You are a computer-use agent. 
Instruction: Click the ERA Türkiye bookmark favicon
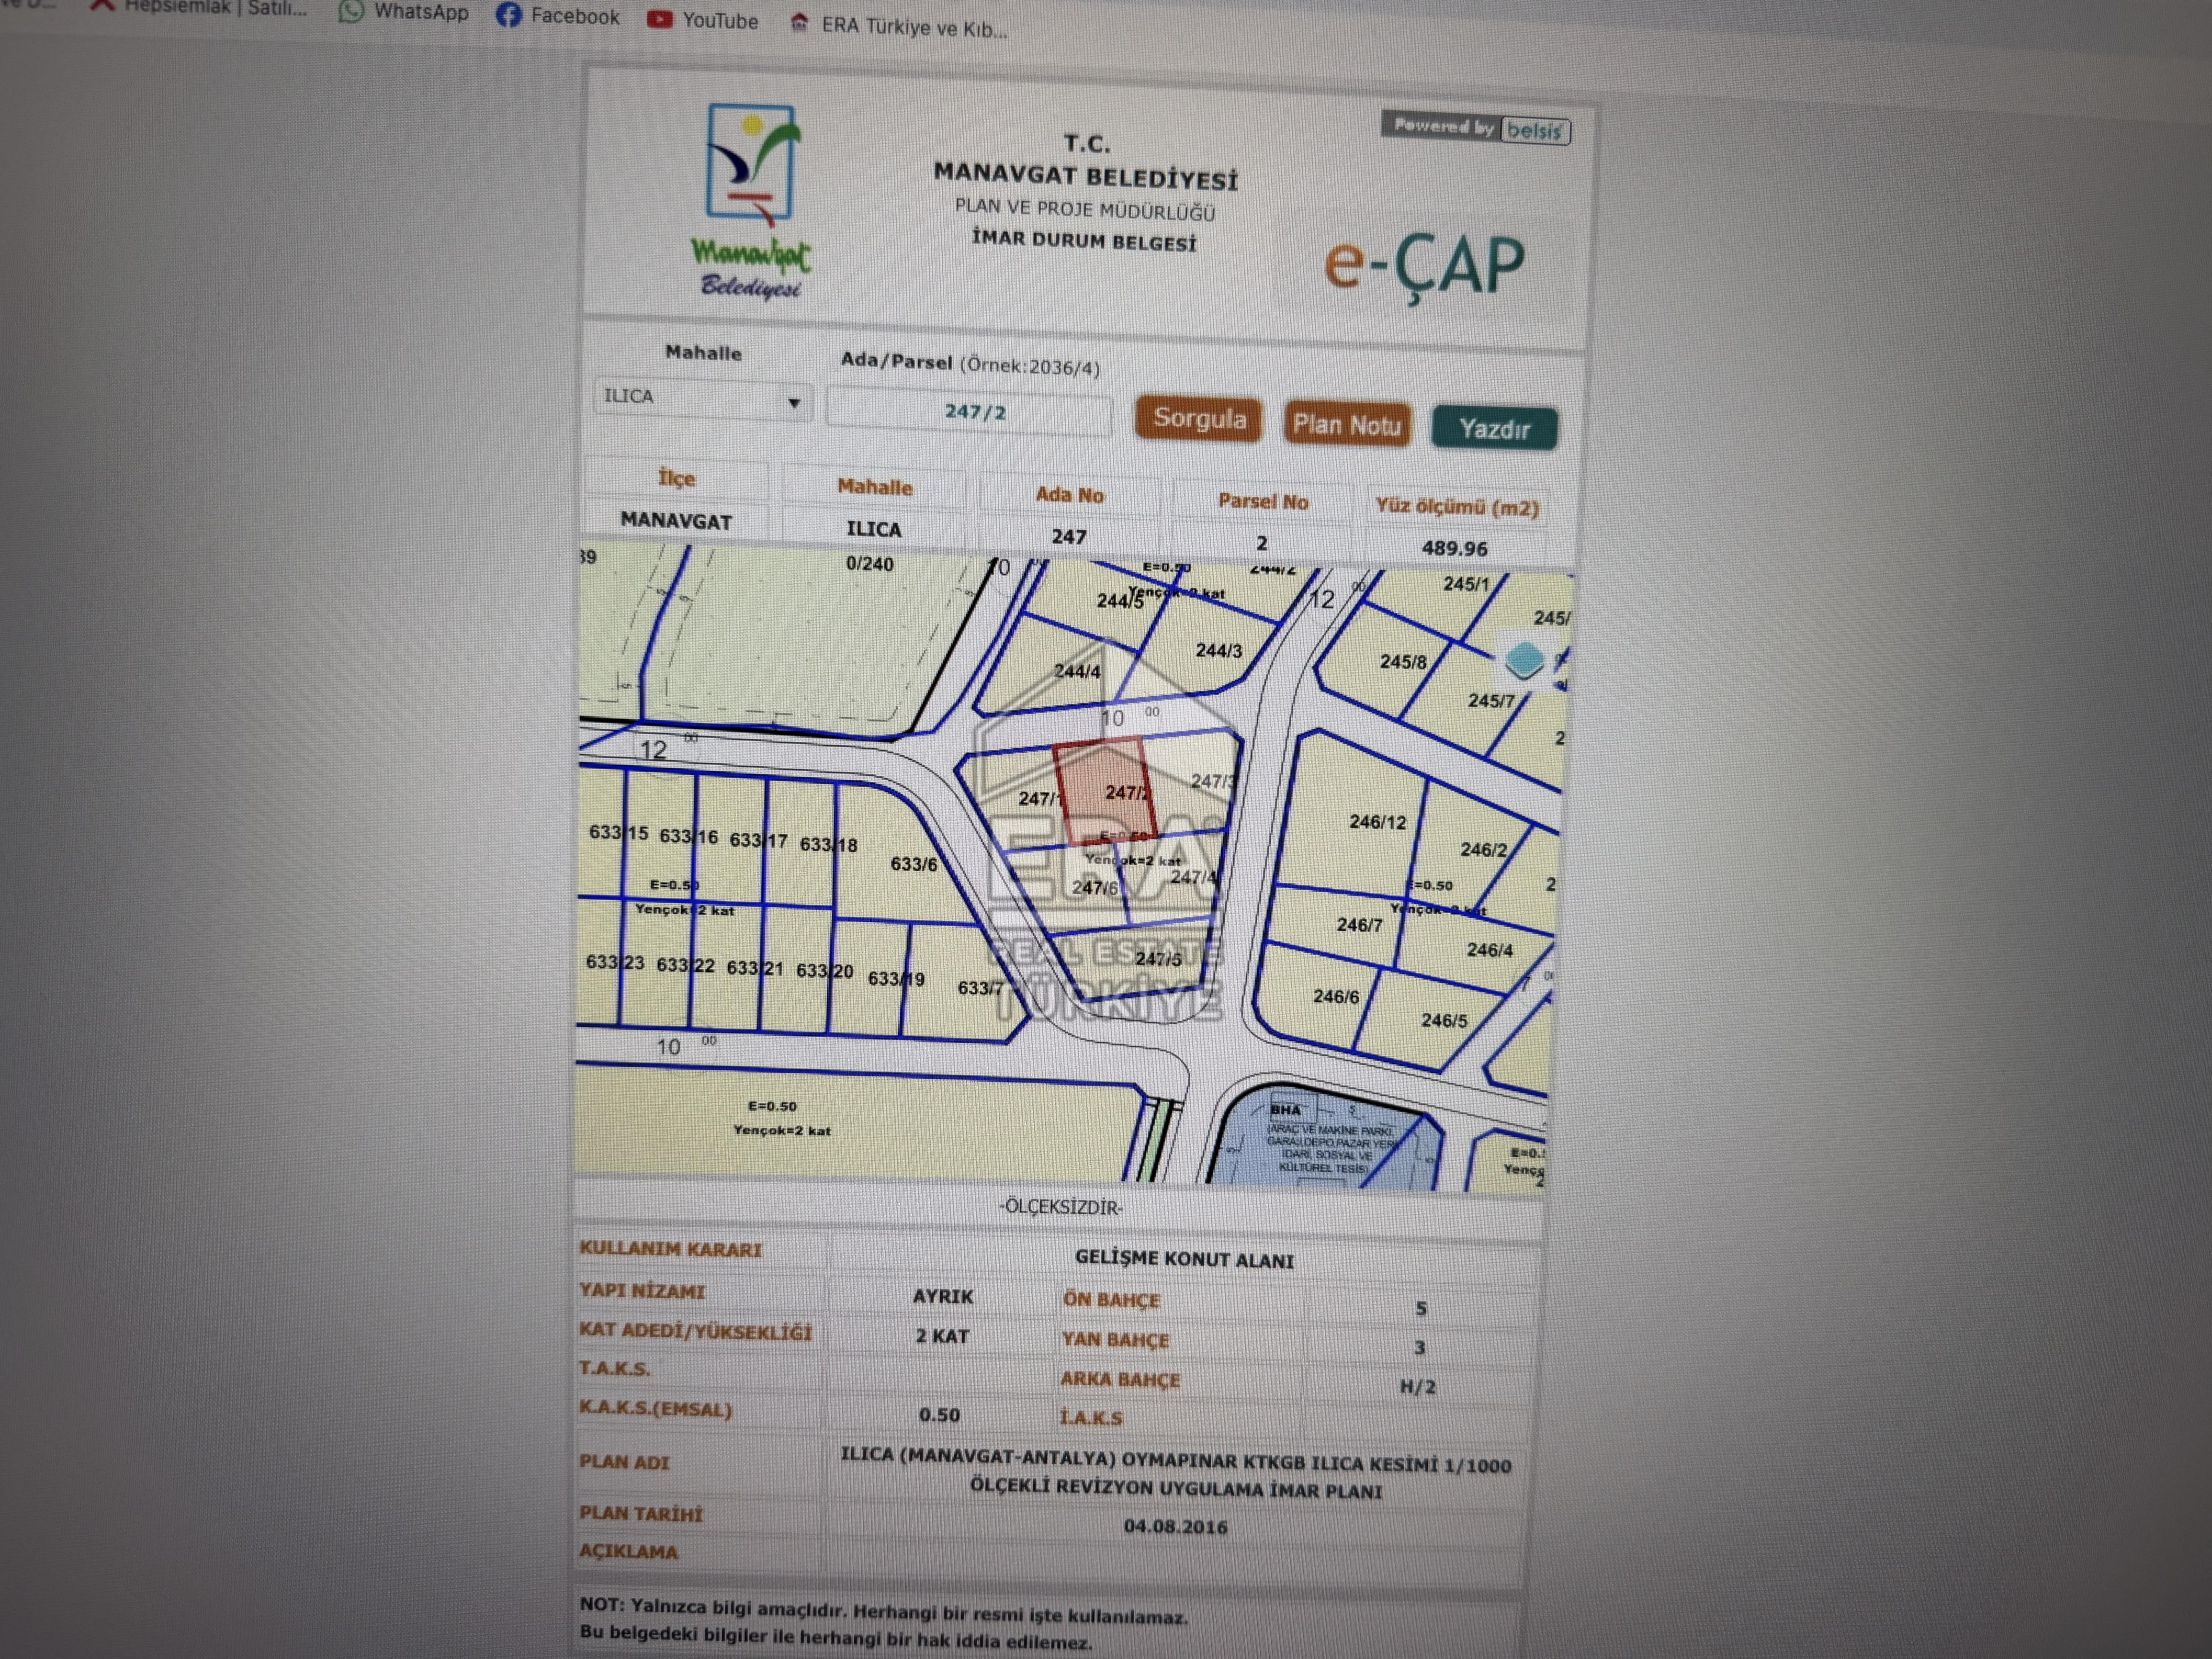[798, 22]
